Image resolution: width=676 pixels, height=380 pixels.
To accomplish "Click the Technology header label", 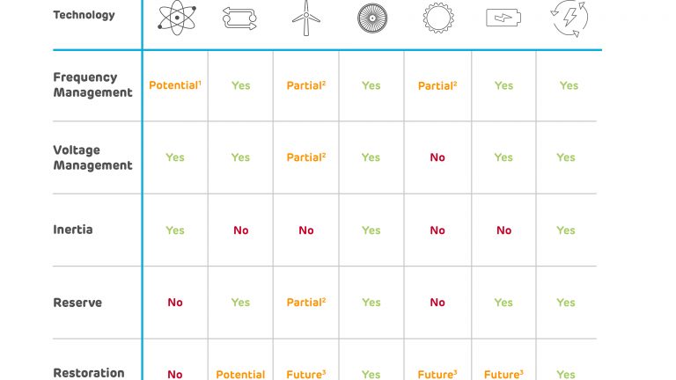I will coord(84,15).
